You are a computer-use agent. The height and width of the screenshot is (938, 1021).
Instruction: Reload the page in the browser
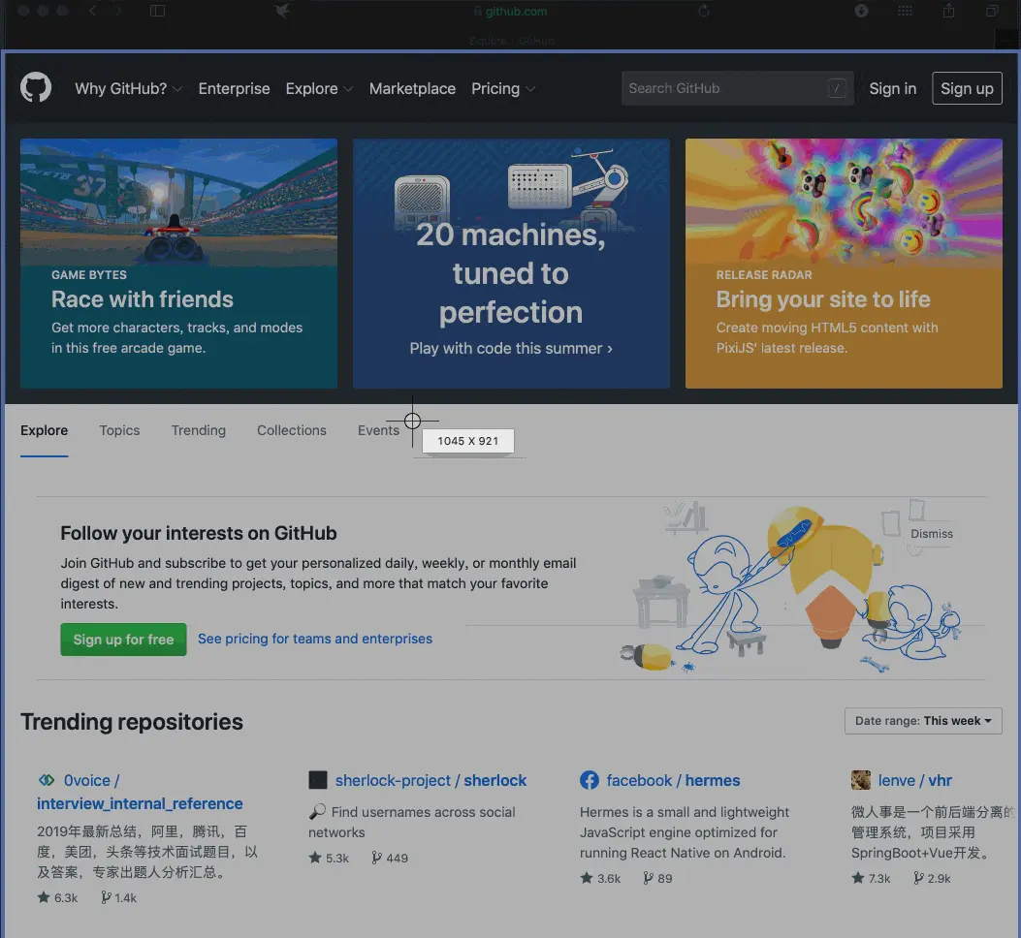704,11
